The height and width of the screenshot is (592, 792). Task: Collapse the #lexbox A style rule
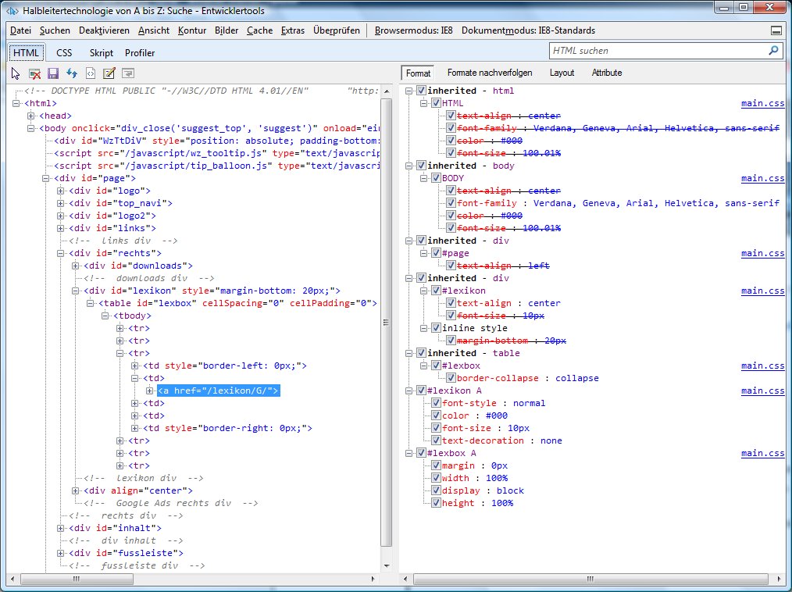[x=409, y=453]
